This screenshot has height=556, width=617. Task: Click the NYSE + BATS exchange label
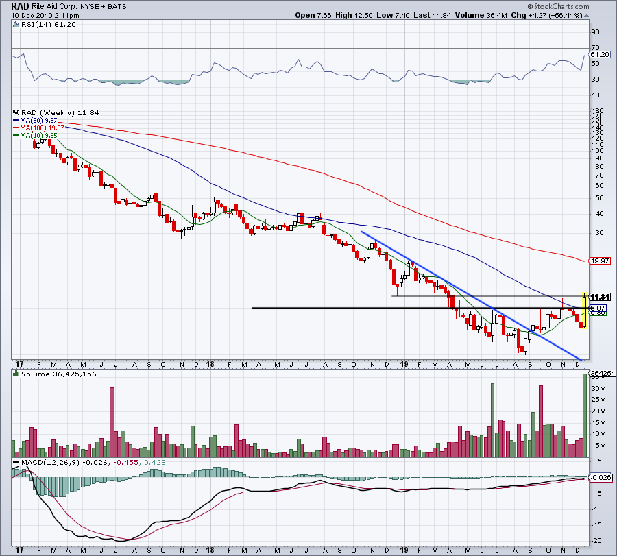click(104, 7)
